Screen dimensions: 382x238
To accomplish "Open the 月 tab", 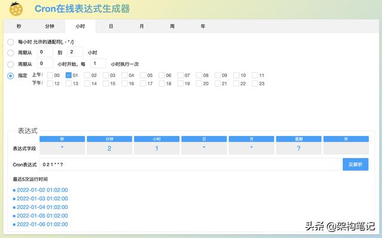I will 141,26.
